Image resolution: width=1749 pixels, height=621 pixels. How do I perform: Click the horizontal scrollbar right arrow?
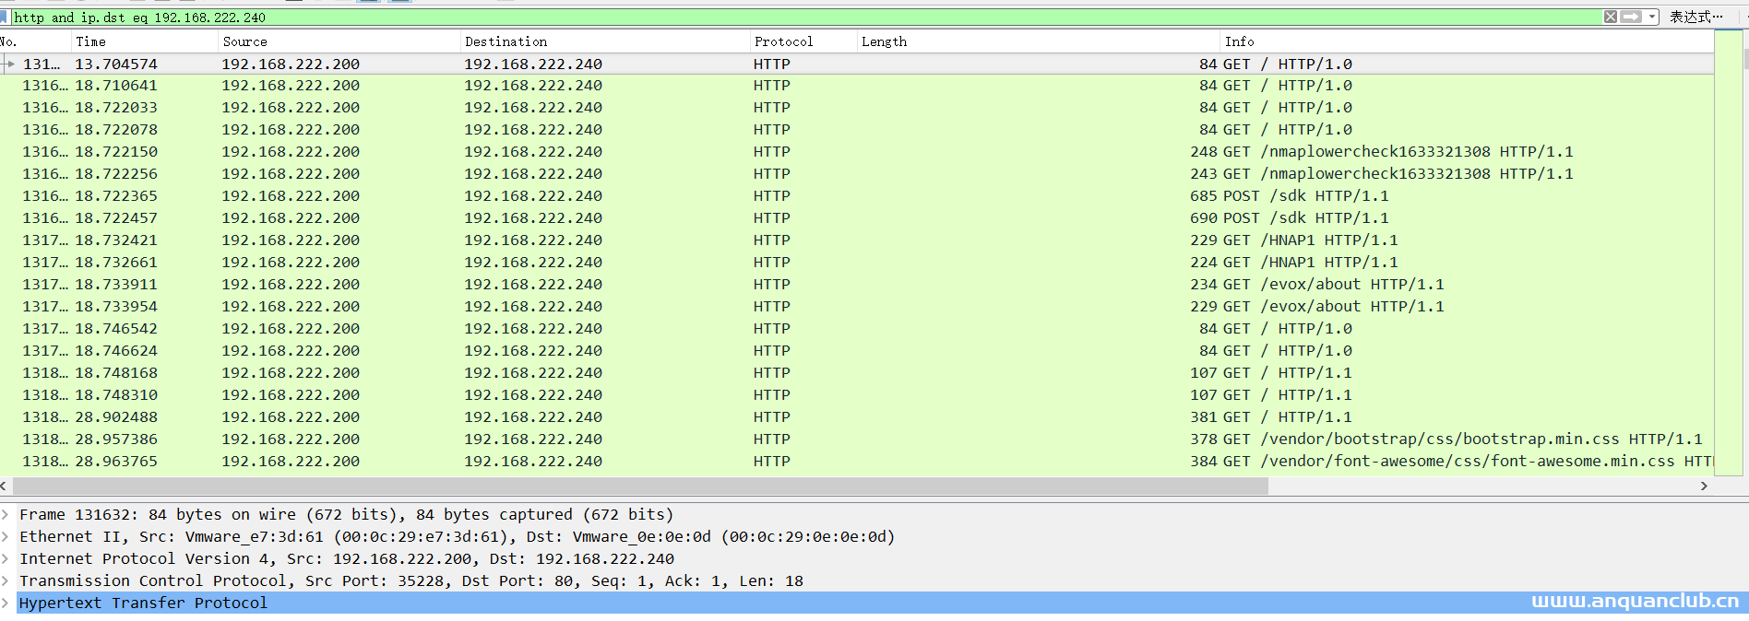coord(1703,486)
